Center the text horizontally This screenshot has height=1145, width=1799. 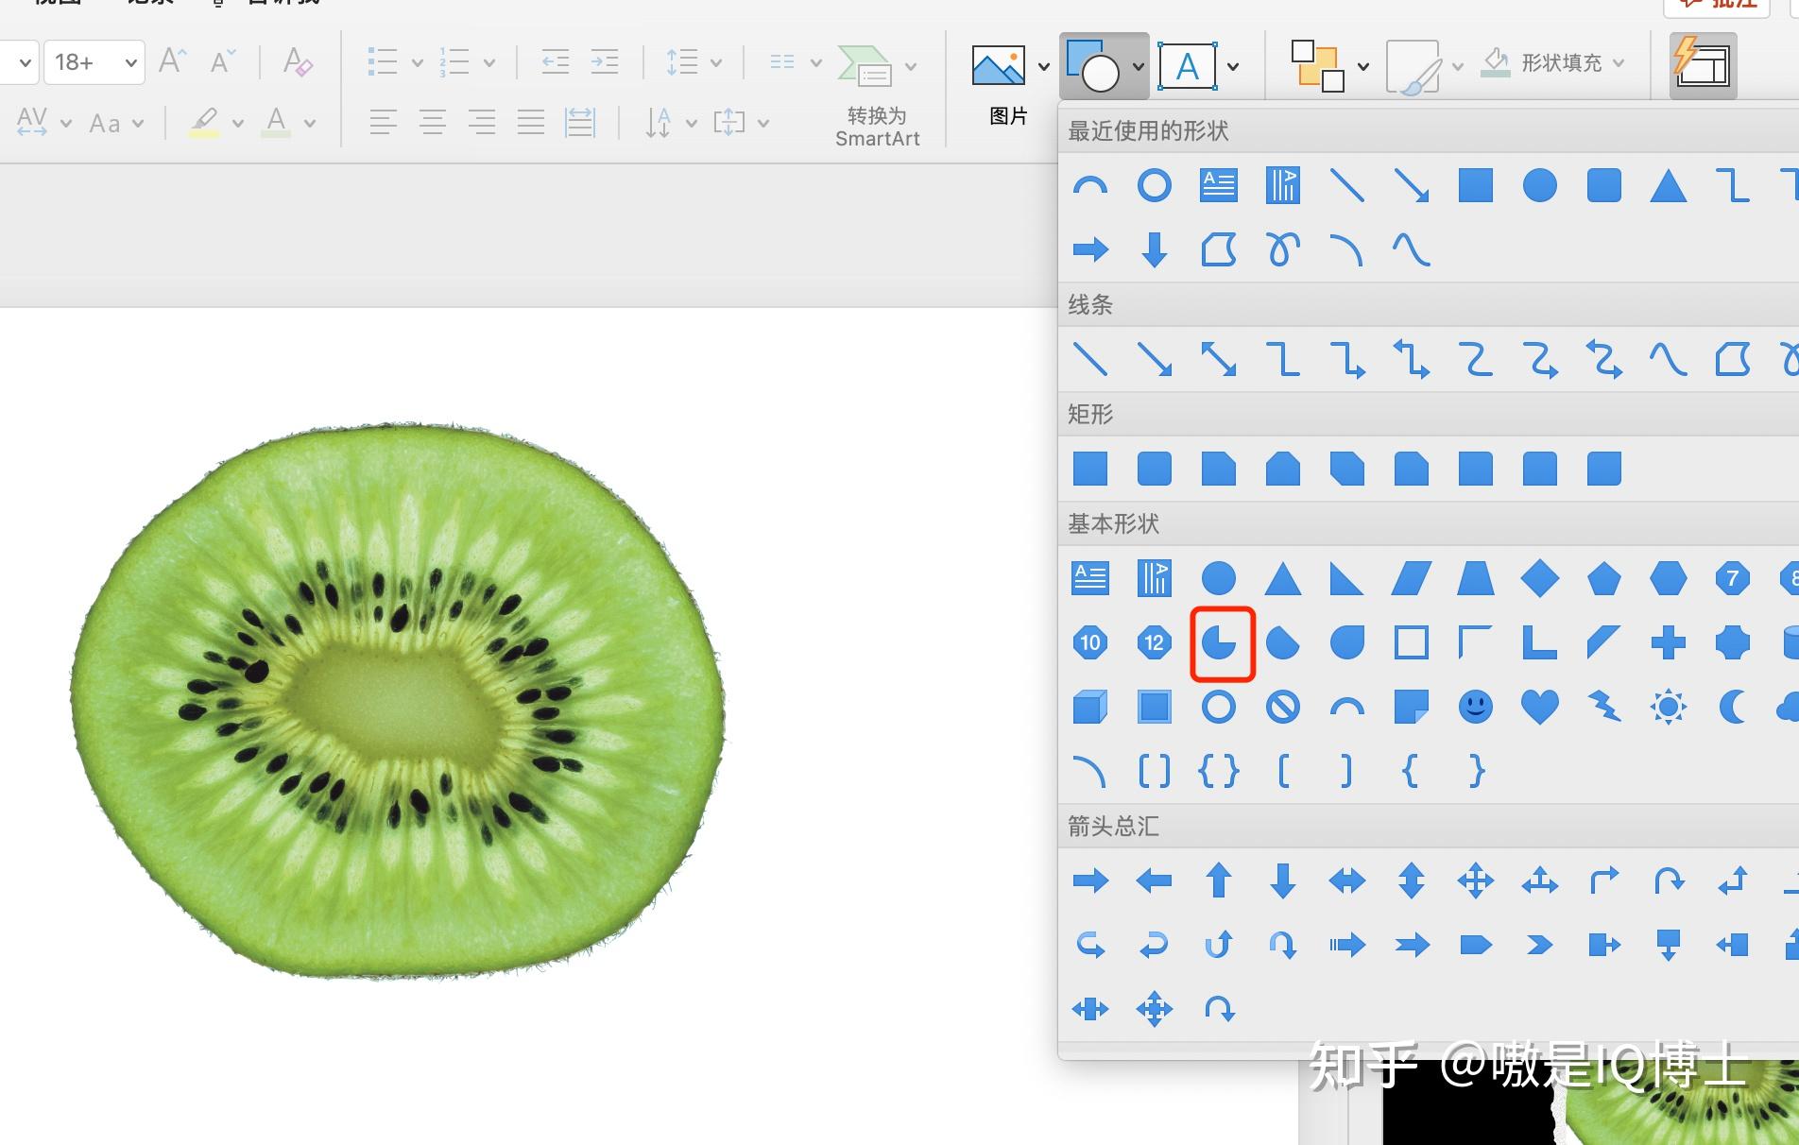pyautogui.click(x=433, y=122)
